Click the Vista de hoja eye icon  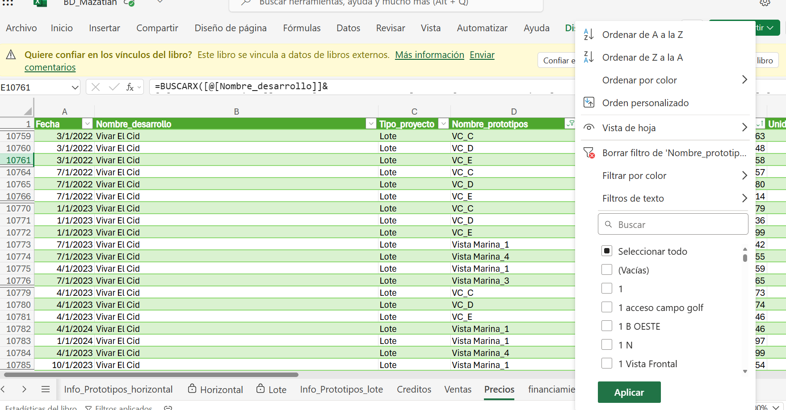coord(589,128)
